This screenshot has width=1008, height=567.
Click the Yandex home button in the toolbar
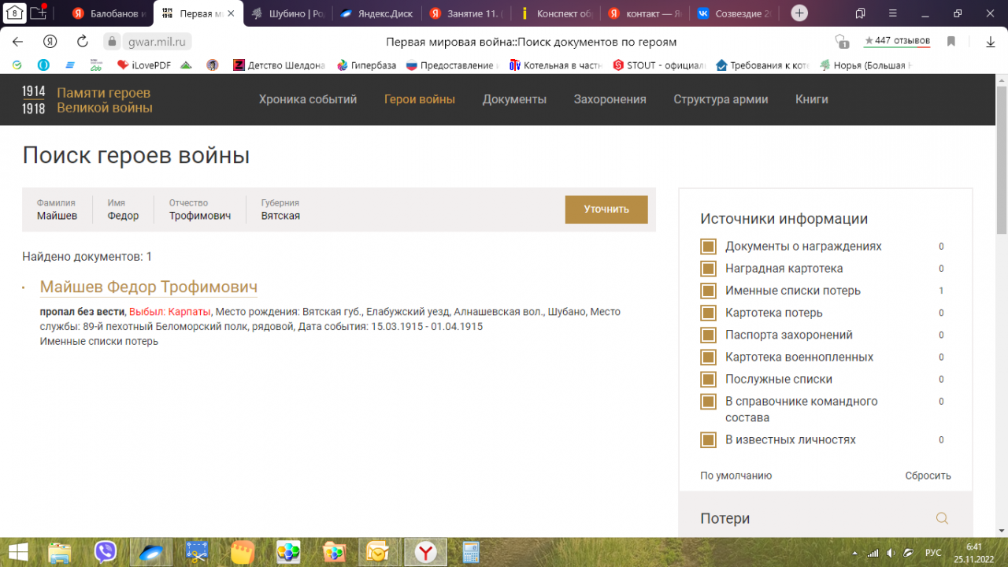(x=50, y=42)
